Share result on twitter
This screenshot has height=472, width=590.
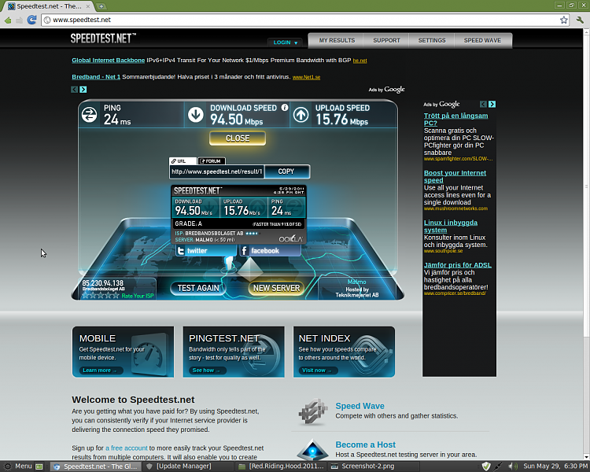206,251
